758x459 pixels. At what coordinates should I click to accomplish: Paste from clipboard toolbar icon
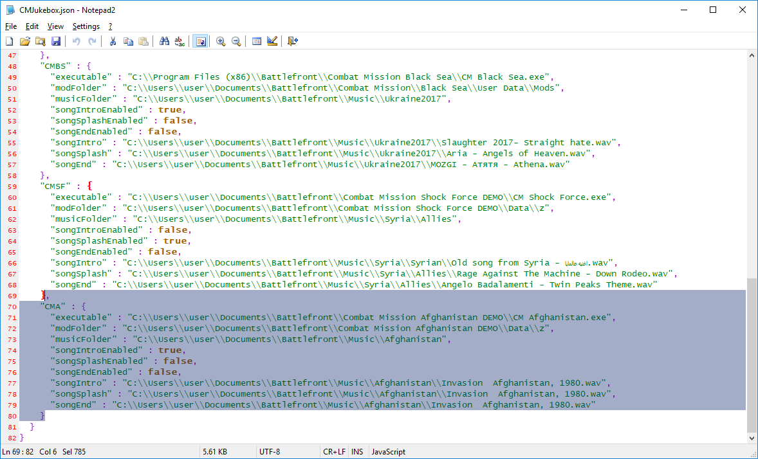point(143,42)
